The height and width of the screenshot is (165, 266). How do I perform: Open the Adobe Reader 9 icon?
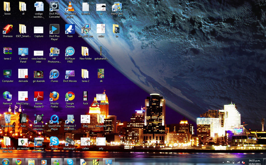tap(39, 96)
